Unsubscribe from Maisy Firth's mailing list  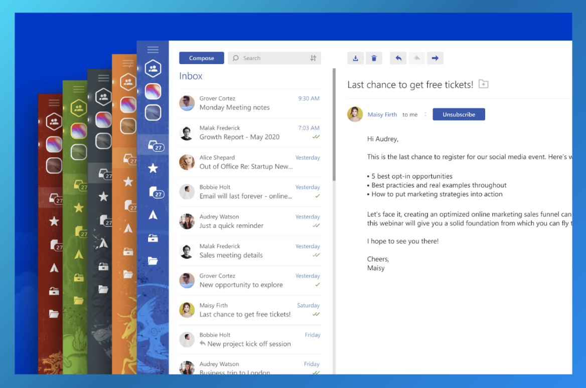pyautogui.click(x=459, y=114)
